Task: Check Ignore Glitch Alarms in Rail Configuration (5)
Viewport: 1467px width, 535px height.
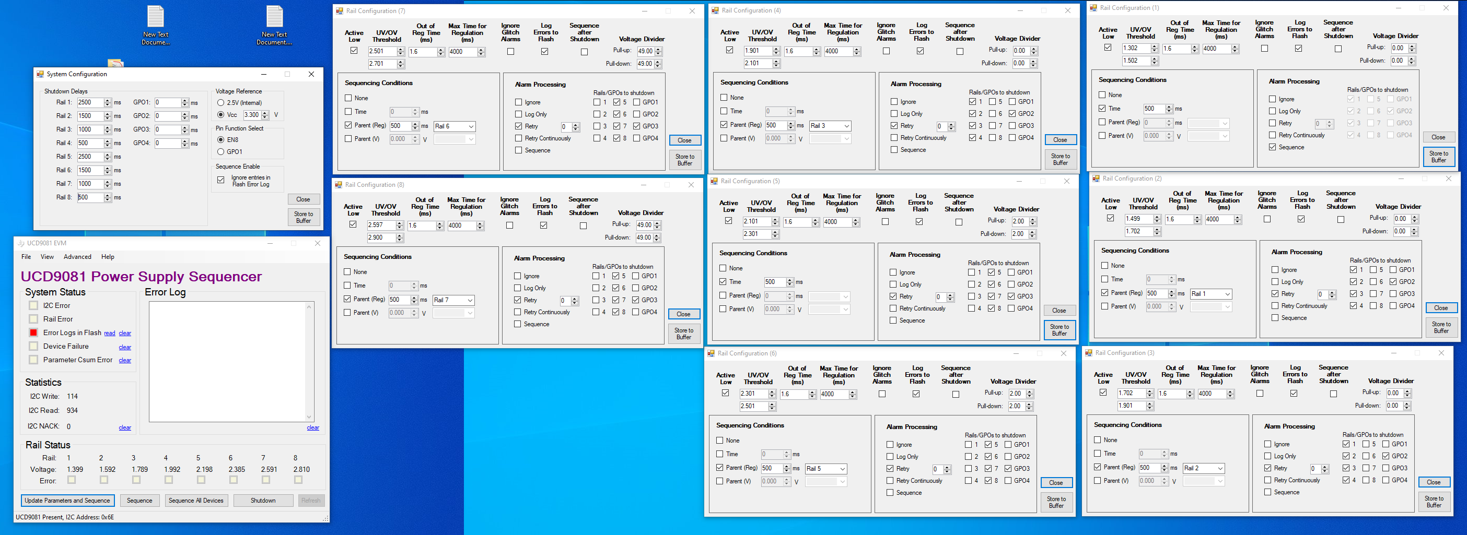Action: [885, 222]
